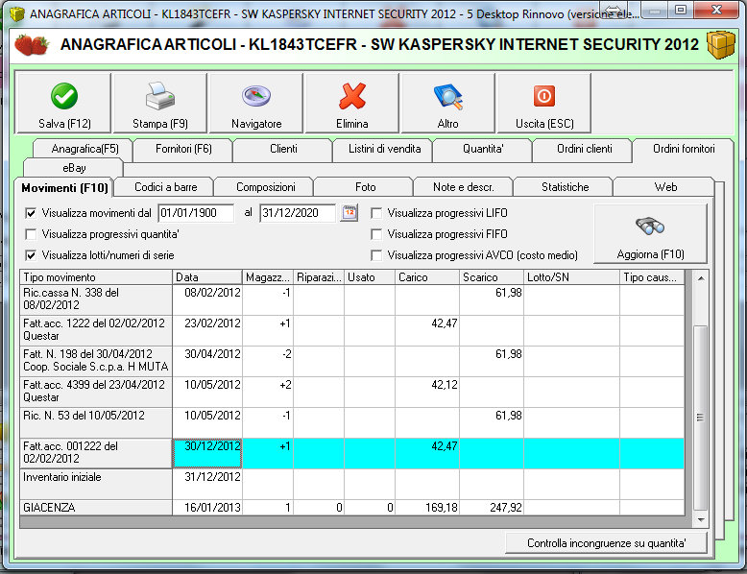Screen dimensions: 747x574
Task: Click the vertical scrollbar thumb
Action: (700, 418)
